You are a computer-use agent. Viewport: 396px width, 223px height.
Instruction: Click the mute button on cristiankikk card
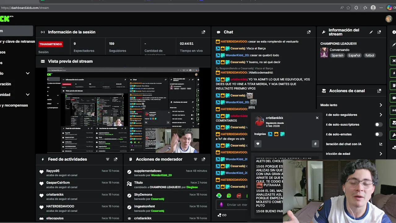pyautogui.click(x=315, y=144)
